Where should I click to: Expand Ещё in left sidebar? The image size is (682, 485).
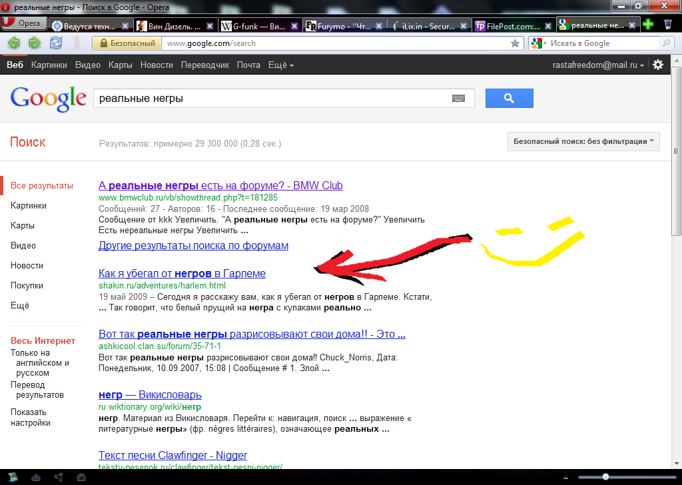[20, 306]
